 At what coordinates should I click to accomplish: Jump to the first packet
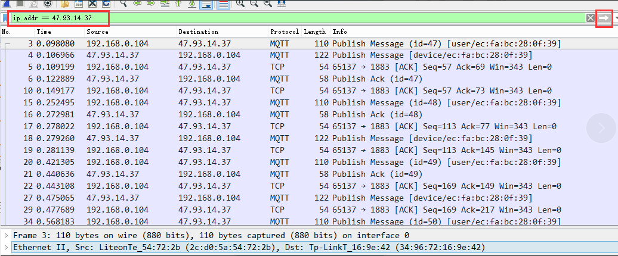pos(178,4)
